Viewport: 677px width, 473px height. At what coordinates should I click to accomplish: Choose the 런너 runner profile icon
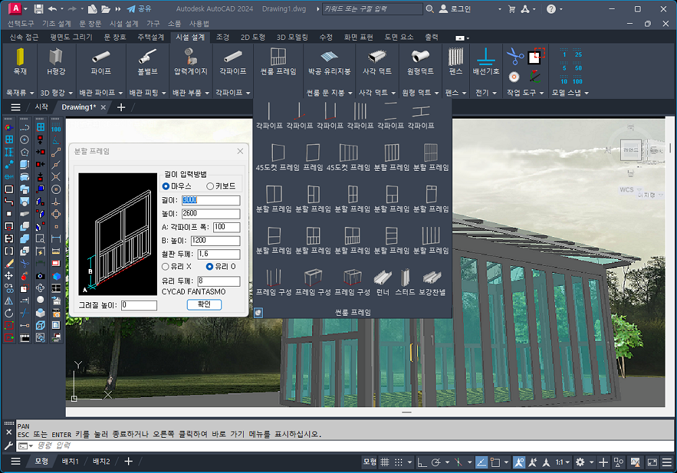point(383,279)
